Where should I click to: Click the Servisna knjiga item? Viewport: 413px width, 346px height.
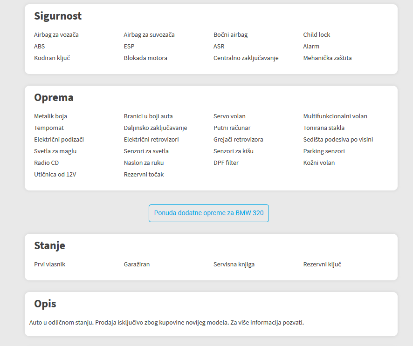click(234, 264)
